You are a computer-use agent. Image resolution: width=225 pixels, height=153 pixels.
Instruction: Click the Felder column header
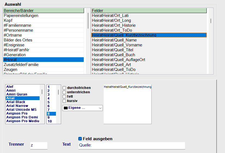pyautogui.click(x=149, y=10)
